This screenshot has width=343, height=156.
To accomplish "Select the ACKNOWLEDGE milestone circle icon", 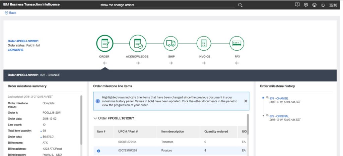I will 138,43.
